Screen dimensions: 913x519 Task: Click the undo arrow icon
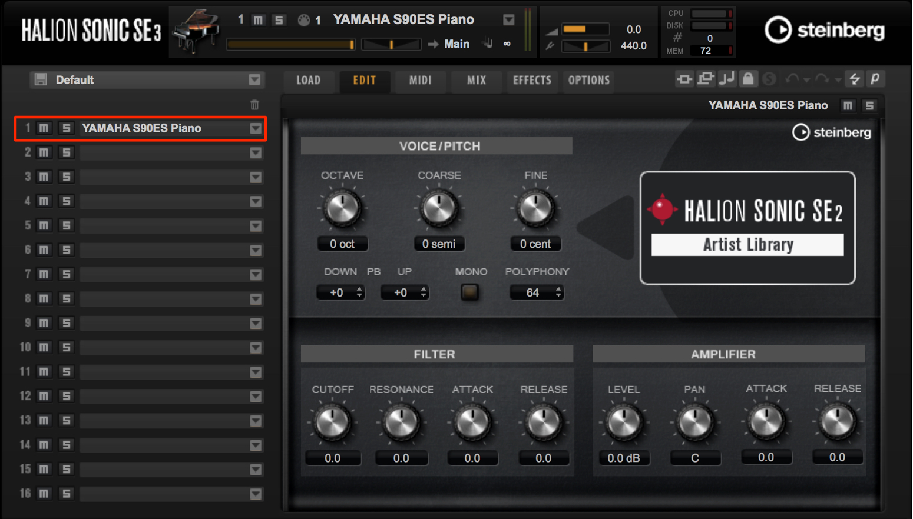[792, 78]
